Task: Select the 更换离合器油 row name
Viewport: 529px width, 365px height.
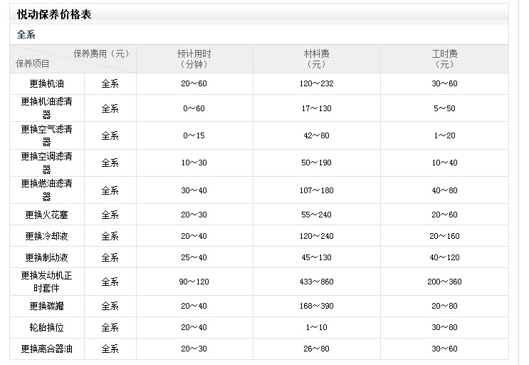Action: pyautogui.click(x=46, y=349)
